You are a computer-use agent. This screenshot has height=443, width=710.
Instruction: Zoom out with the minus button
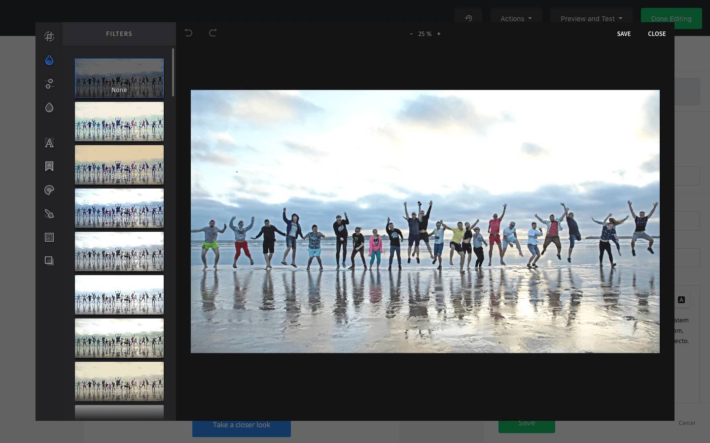tap(411, 34)
